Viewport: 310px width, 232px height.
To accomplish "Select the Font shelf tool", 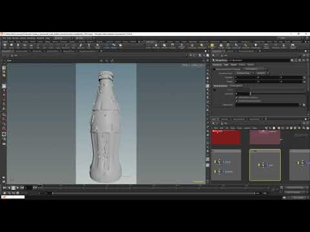I will tap(88, 46).
